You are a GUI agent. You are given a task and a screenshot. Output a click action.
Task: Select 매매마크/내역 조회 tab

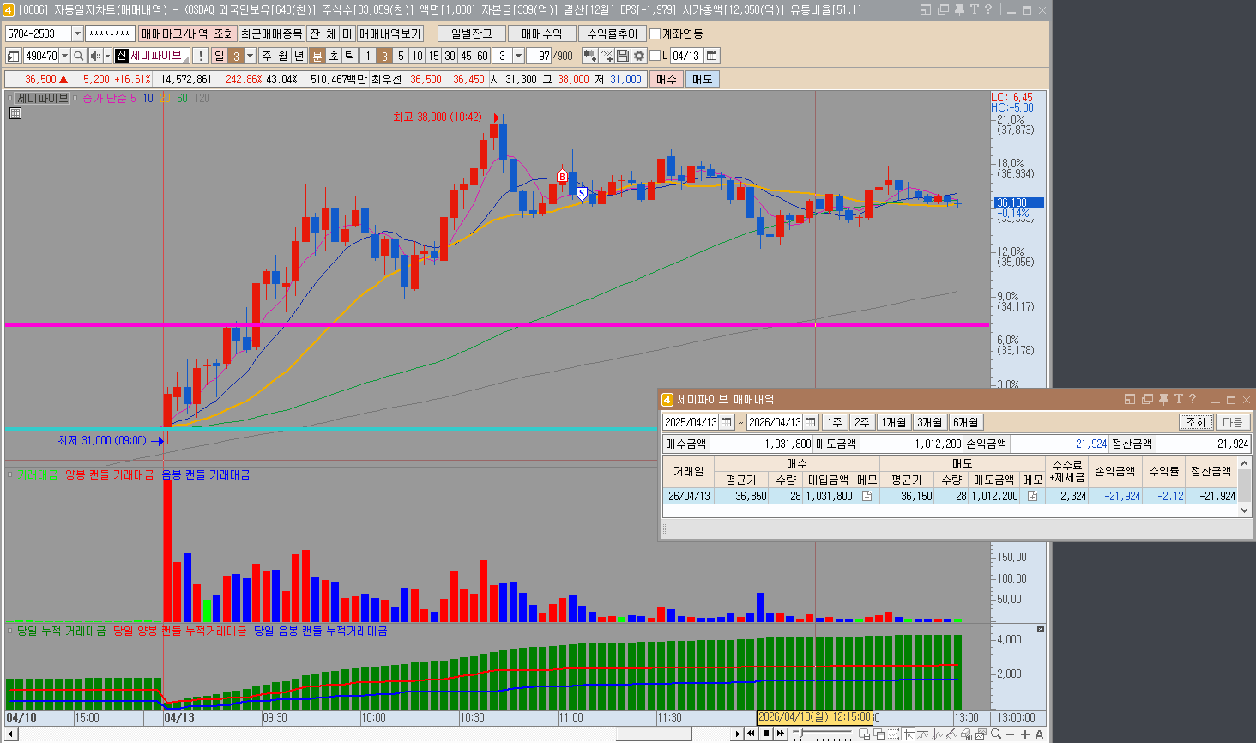188,33
